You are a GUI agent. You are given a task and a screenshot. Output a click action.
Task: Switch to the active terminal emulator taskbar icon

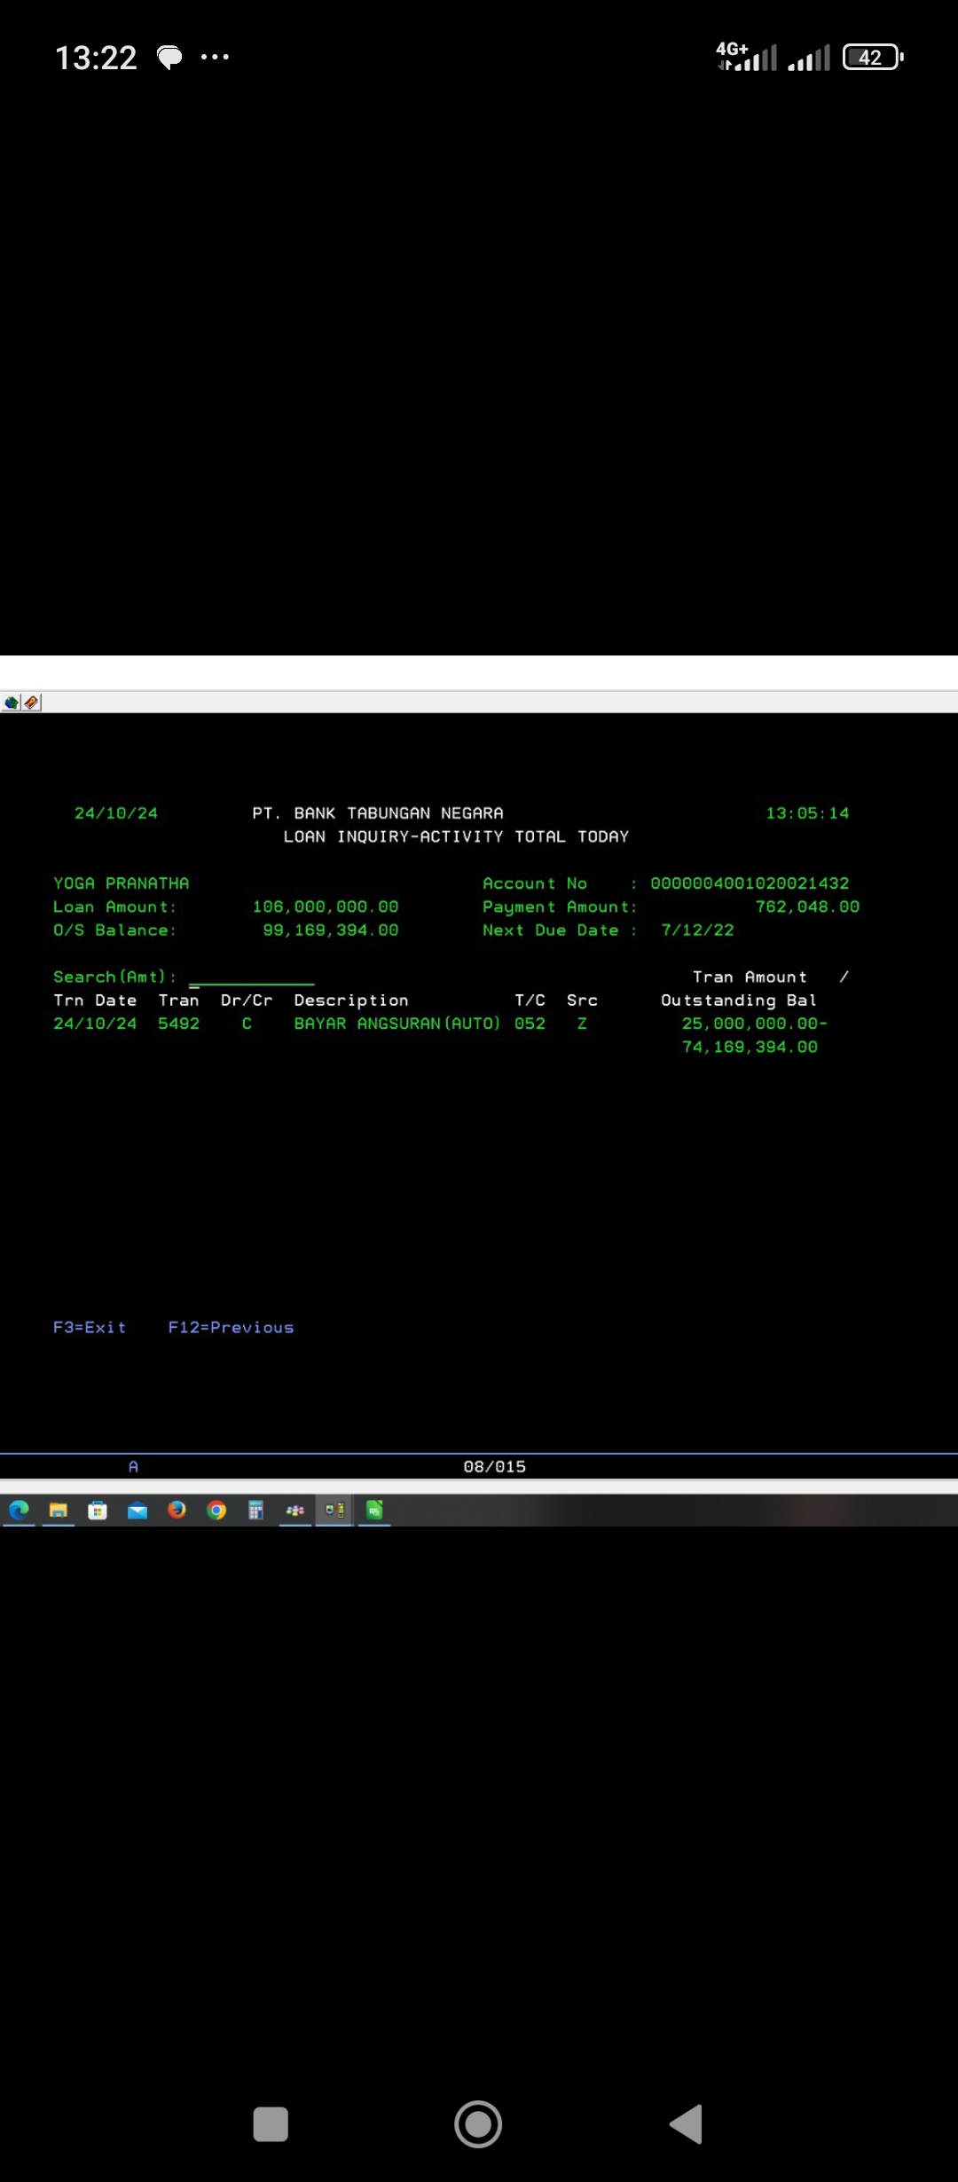click(x=334, y=1510)
